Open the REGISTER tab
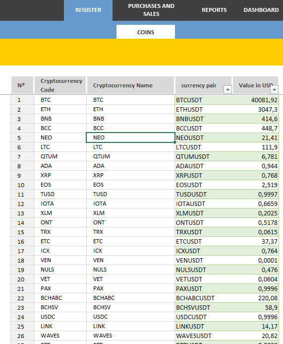 88,10
